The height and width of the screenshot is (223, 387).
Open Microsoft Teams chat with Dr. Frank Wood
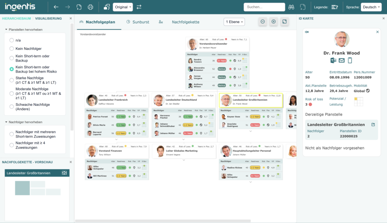tap(333, 60)
